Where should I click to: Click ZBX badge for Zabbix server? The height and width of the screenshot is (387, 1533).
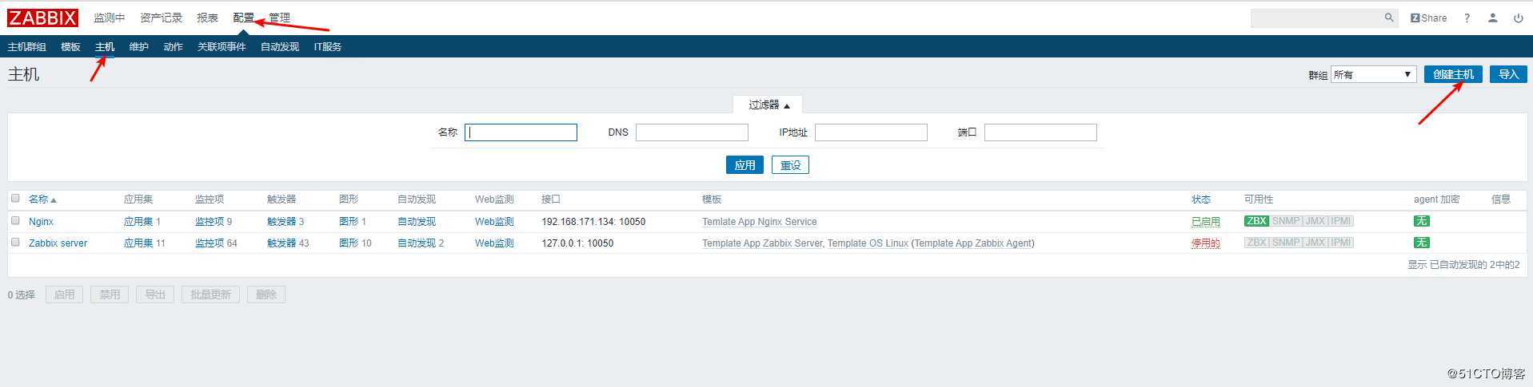1256,243
